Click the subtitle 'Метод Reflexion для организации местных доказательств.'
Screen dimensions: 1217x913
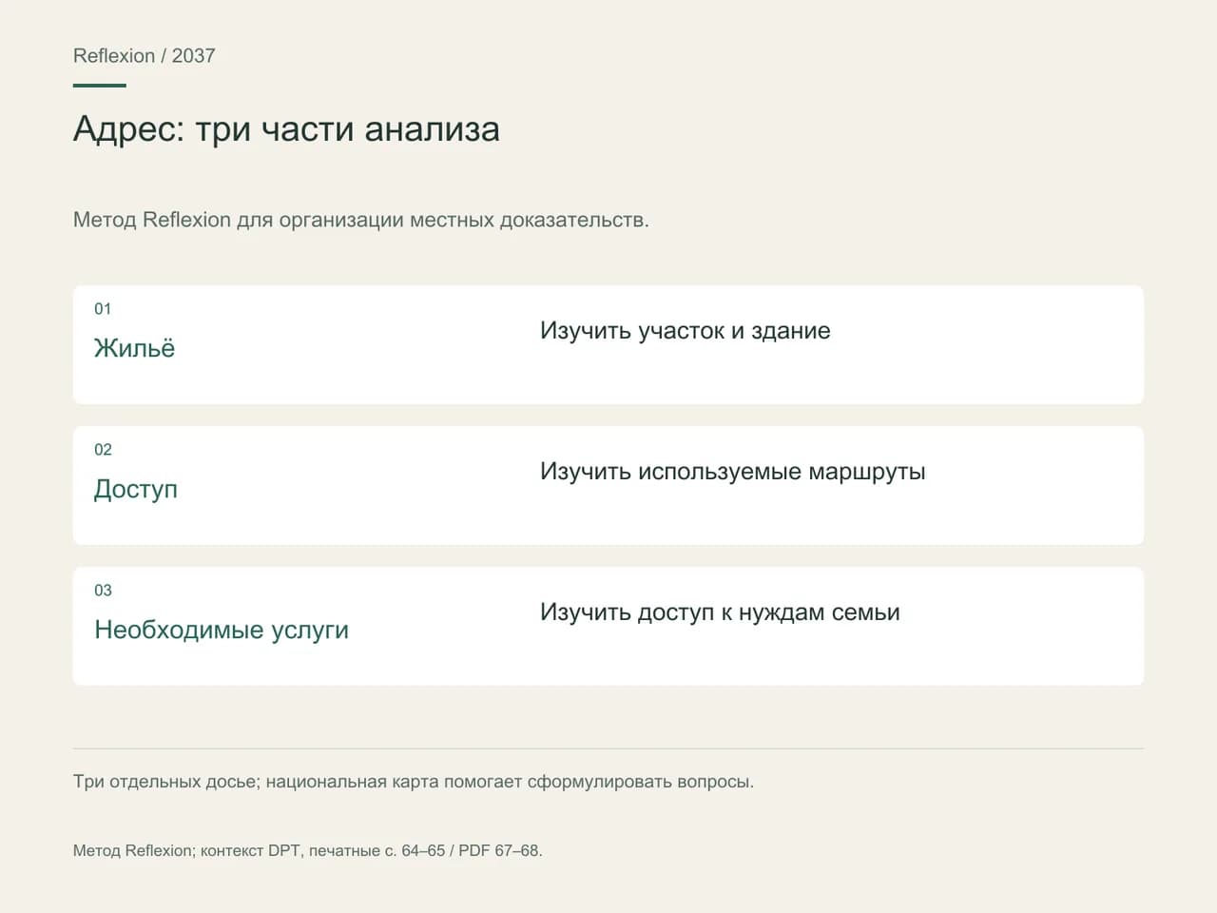tap(361, 220)
